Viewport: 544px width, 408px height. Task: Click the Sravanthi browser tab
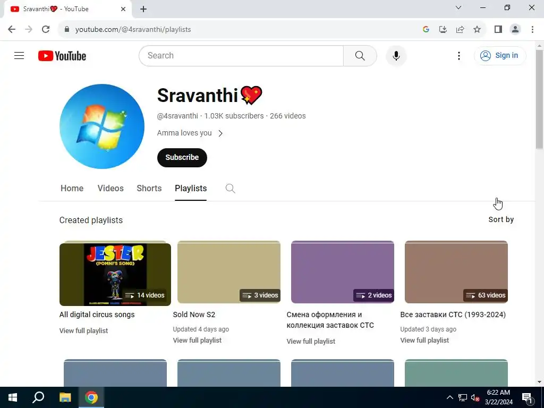pos(67,9)
